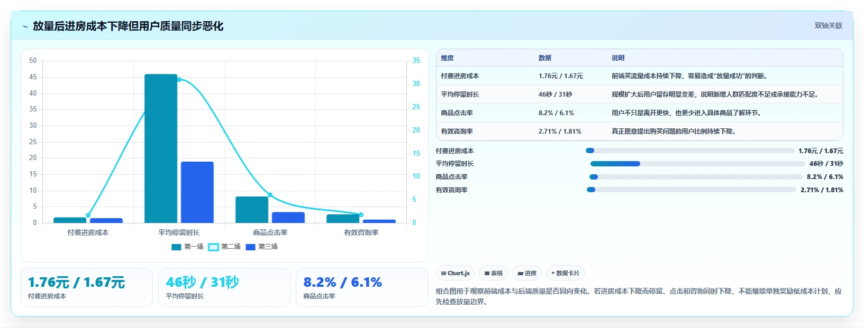Screen dimensions: 864x328
Task: Select the 进度 tag
Action: (x=527, y=273)
